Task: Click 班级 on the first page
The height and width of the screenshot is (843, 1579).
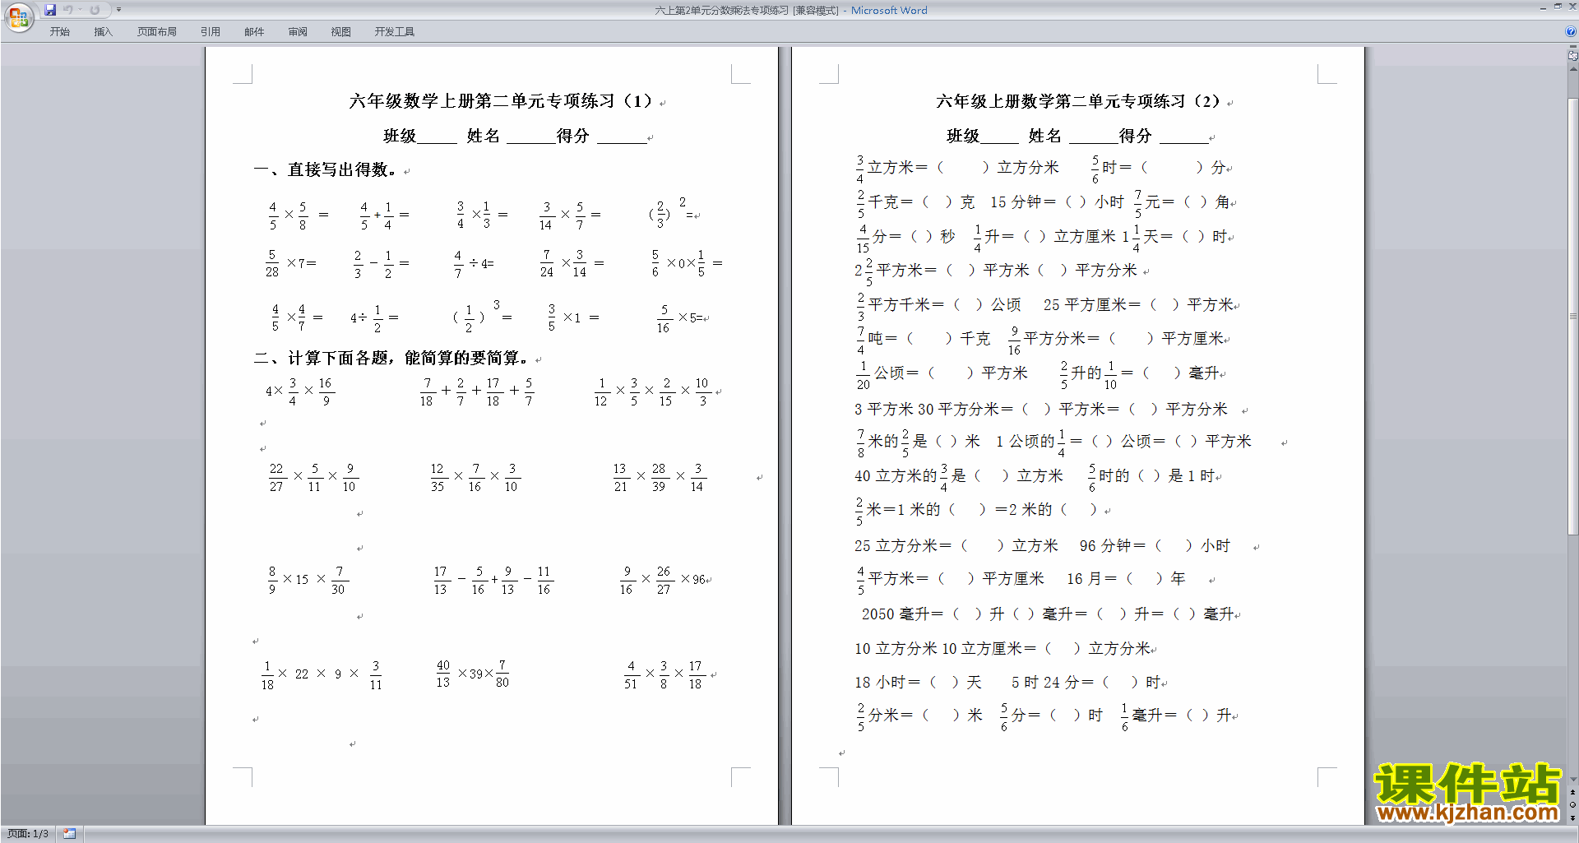Action: click(400, 136)
